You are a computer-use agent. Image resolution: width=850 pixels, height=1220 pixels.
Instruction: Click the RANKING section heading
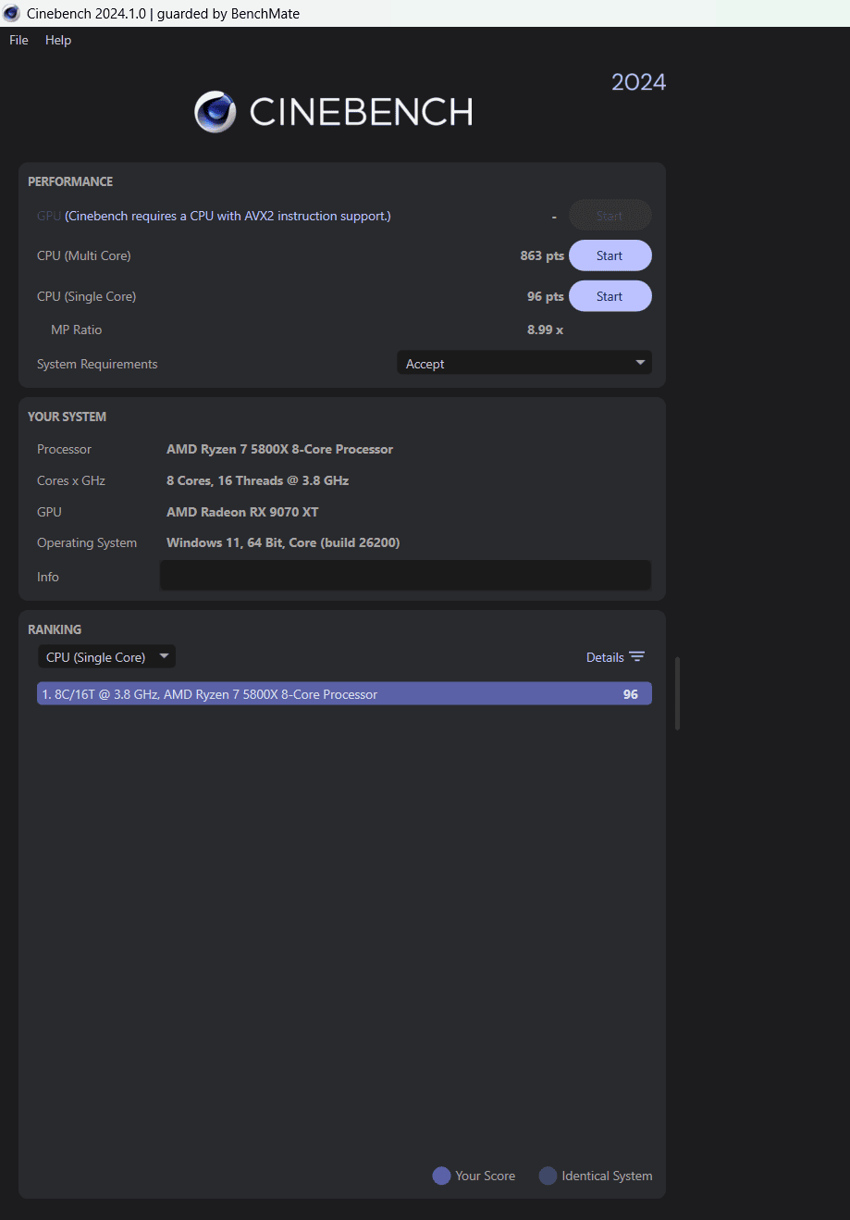tap(55, 629)
